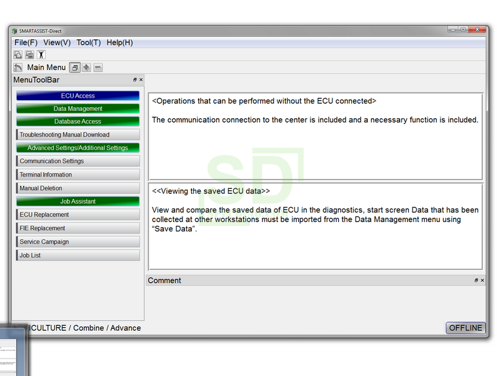Screen dimensions: 500x376
Task: Toggle the OFFLINE status button
Action: [x=466, y=328]
